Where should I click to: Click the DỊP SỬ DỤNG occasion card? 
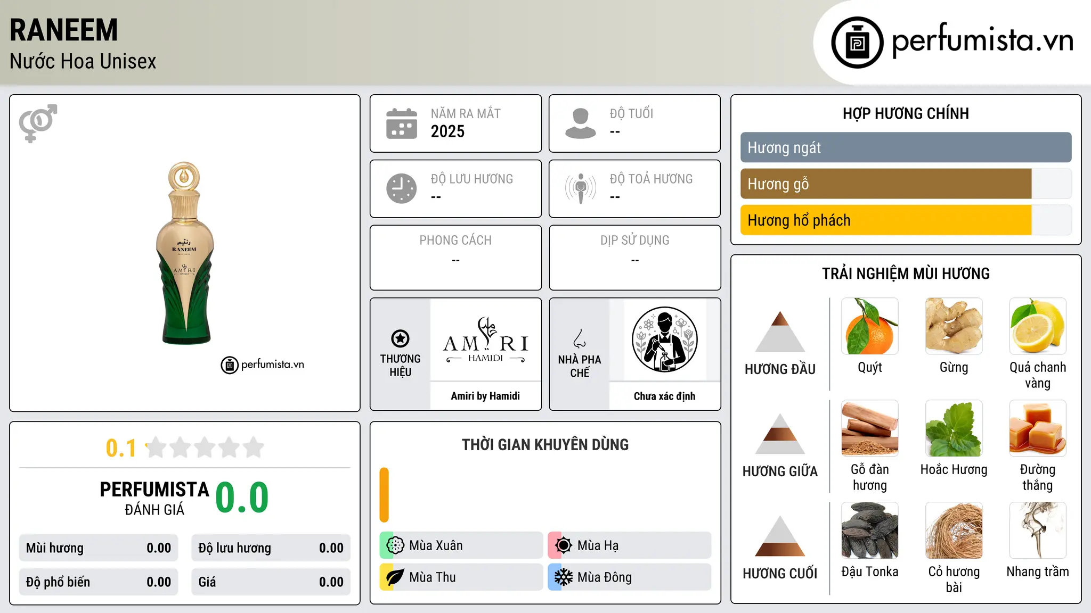634,258
